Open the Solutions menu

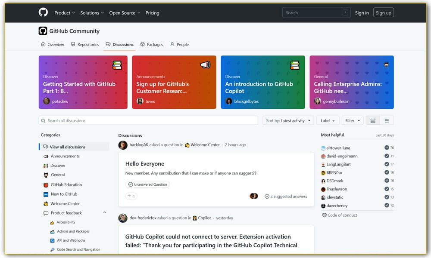(x=92, y=13)
